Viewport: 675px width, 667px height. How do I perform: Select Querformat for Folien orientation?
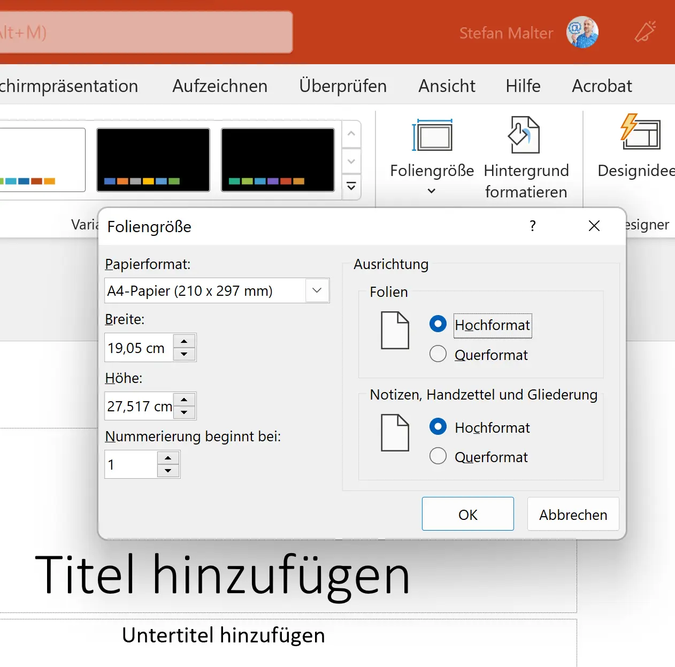[x=438, y=354]
